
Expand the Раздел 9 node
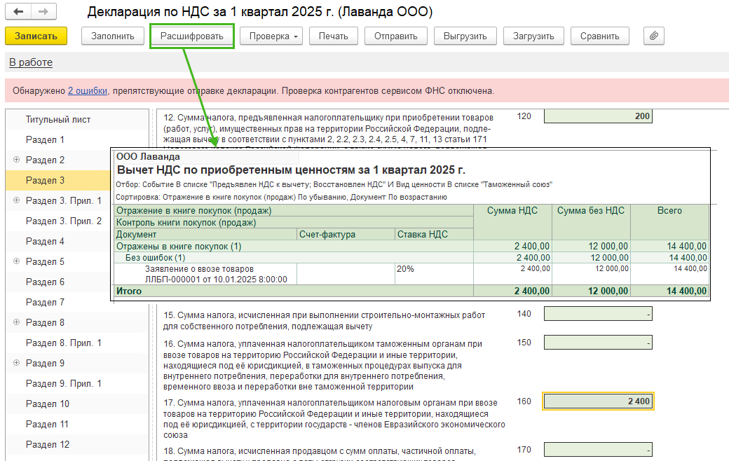(x=16, y=362)
